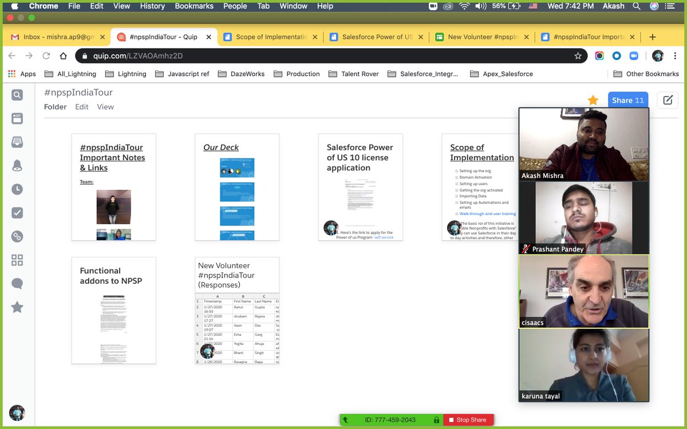Open the Tasks checkmark icon in sidebar
687x429 pixels.
(x=17, y=213)
